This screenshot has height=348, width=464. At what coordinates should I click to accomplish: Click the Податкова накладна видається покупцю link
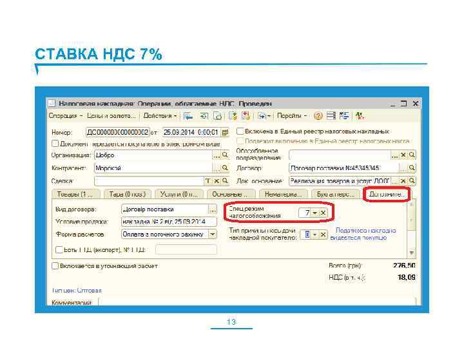pyautogui.click(x=363, y=234)
